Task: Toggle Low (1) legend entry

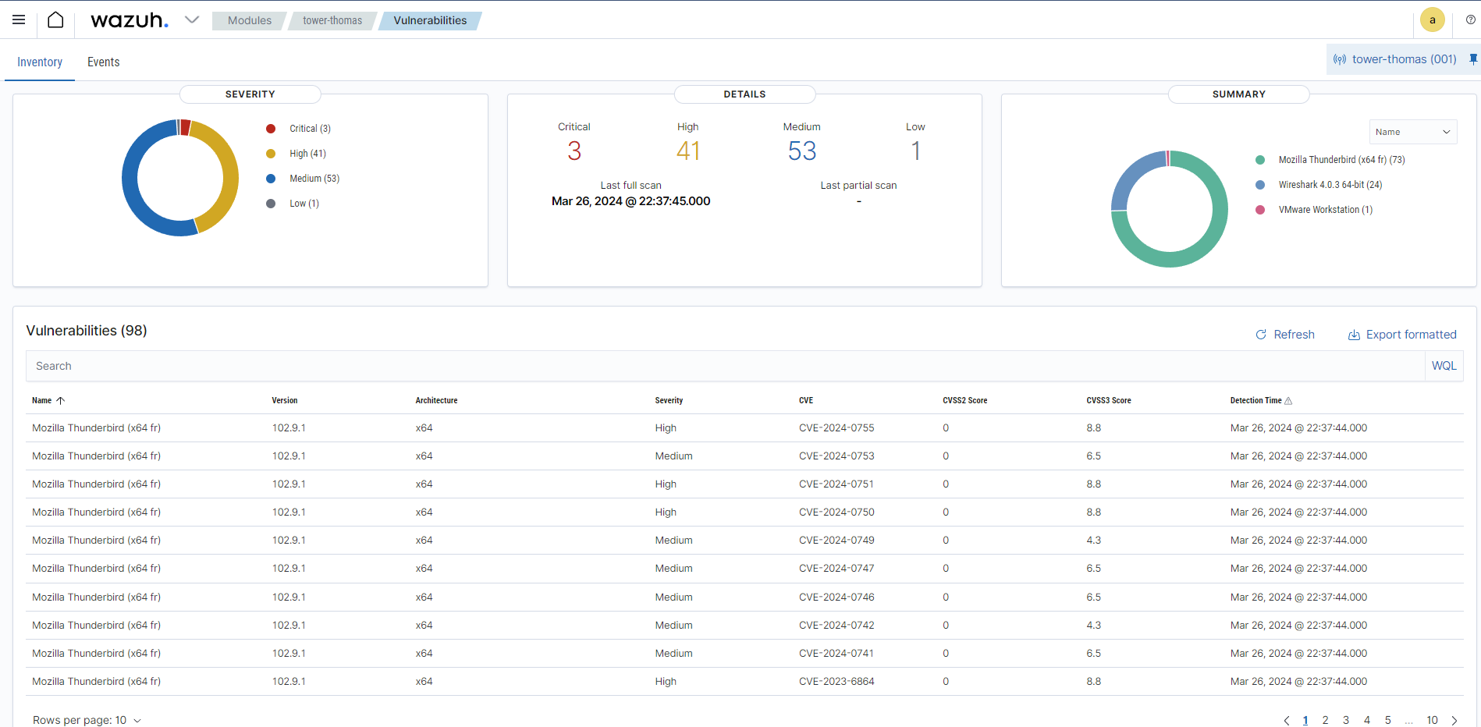Action: coord(293,204)
